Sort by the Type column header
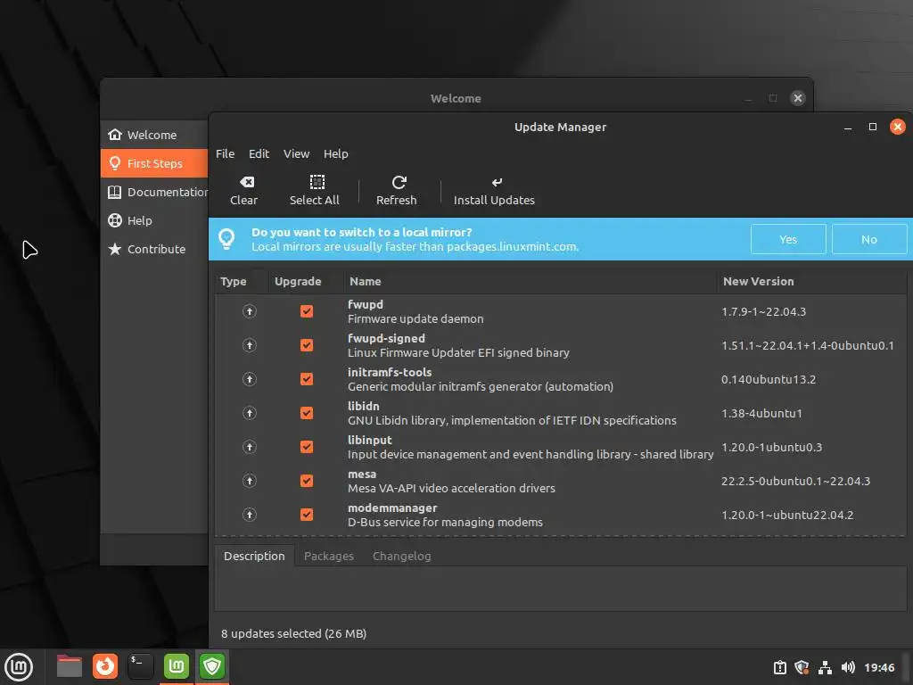913x685 pixels. click(x=242, y=281)
